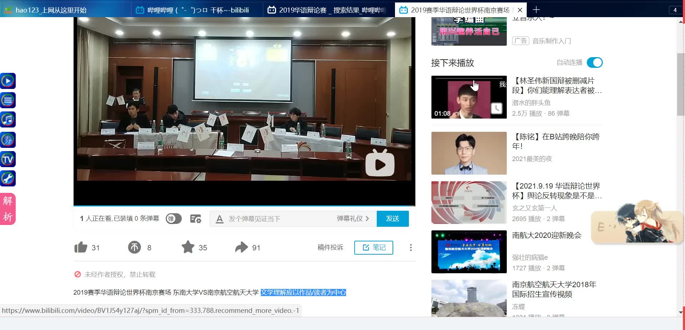Favorite the video with star icon
This screenshot has width=685, height=330.
coord(188,247)
